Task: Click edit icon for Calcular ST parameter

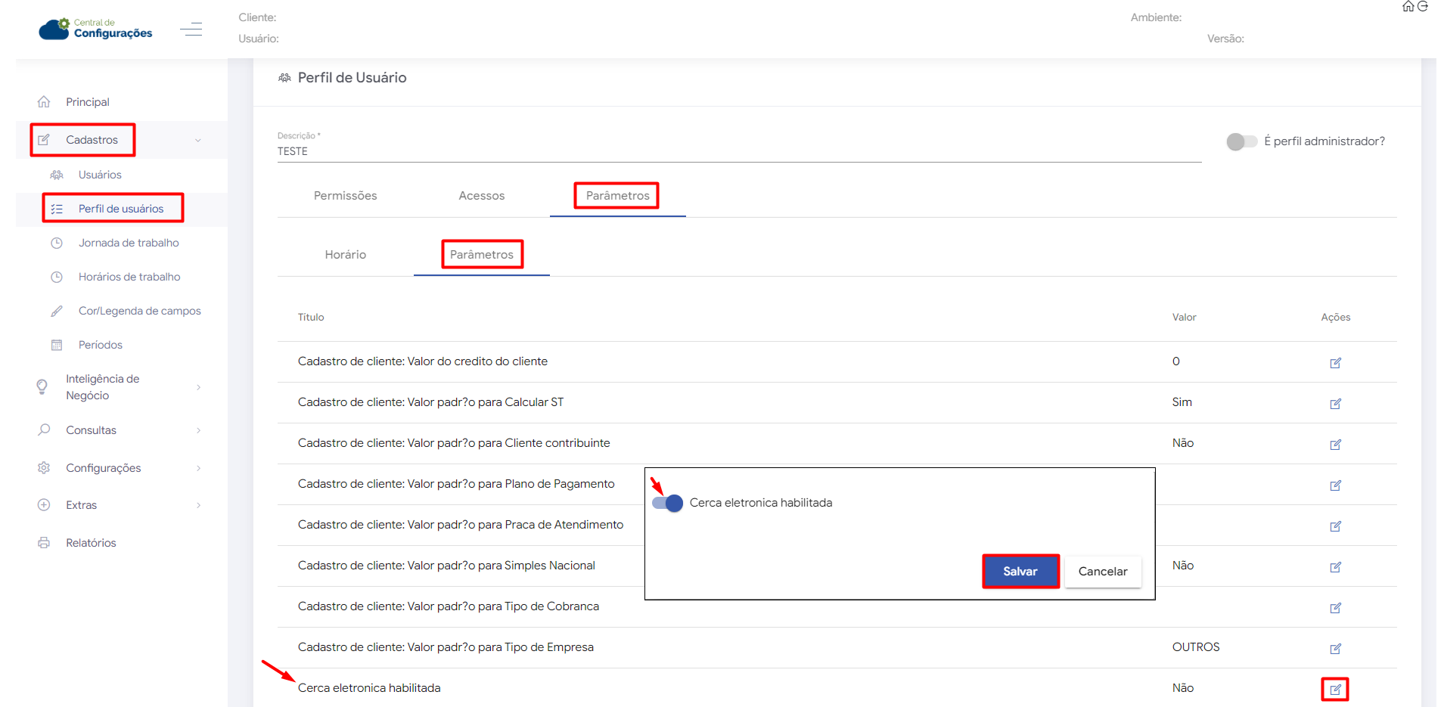Action: tap(1335, 404)
